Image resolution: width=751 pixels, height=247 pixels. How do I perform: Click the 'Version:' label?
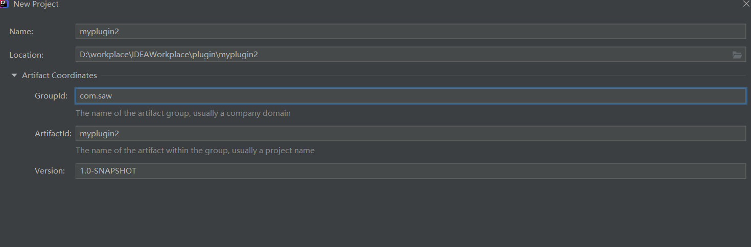click(50, 171)
